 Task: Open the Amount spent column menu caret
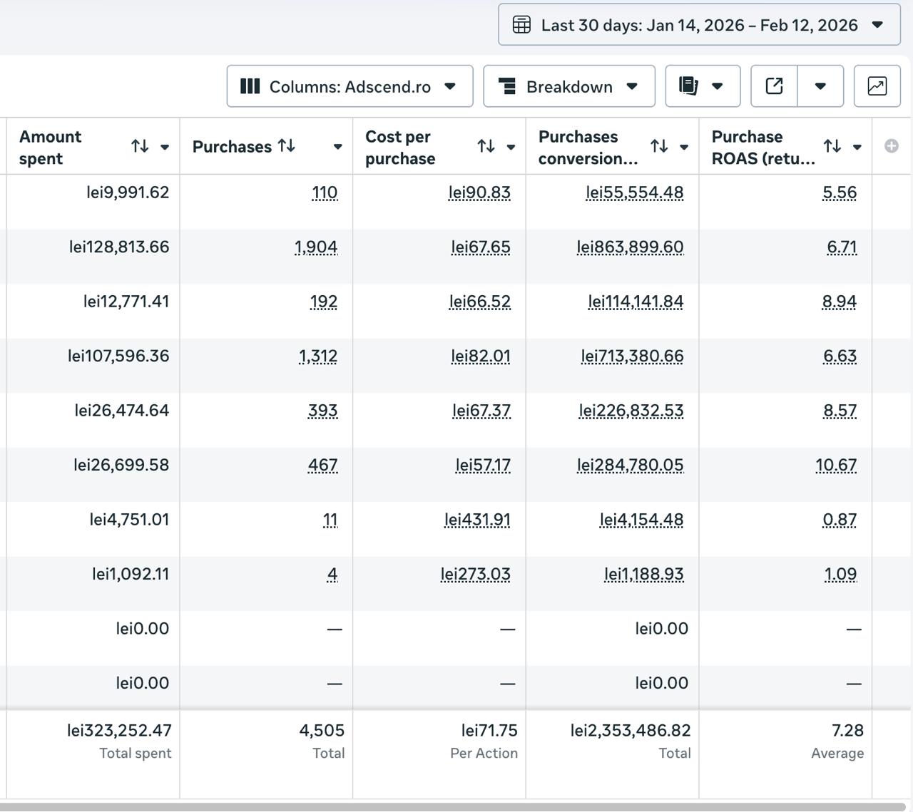click(x=165, y=147)
